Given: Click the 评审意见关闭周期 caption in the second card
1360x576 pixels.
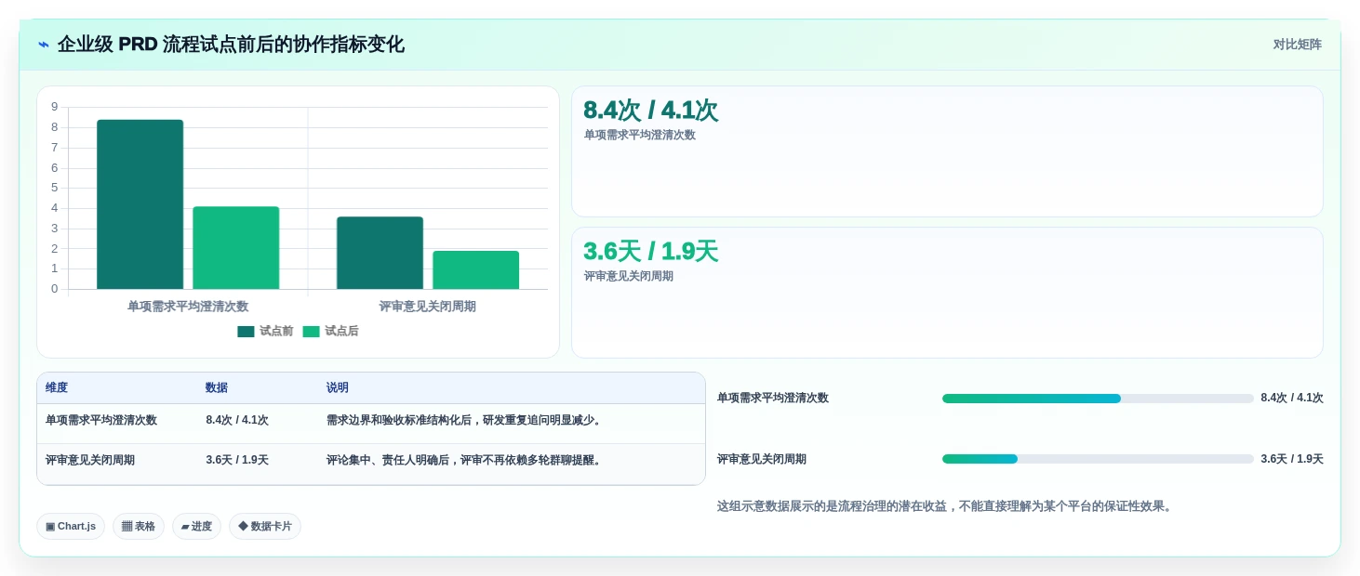Looking at the screenshot, I should pos(629,277).
